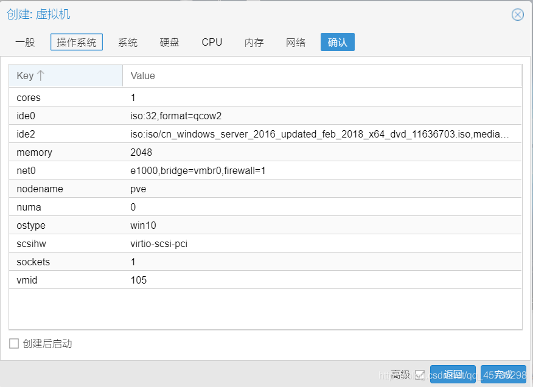Enable the 创建后启动 checkbox
The height and width of the screenshot is (387, 533).
click(14, 343)
